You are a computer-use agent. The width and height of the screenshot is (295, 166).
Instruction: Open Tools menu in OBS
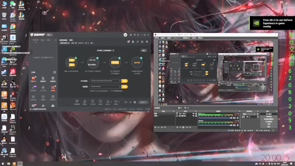coord(194,38)
